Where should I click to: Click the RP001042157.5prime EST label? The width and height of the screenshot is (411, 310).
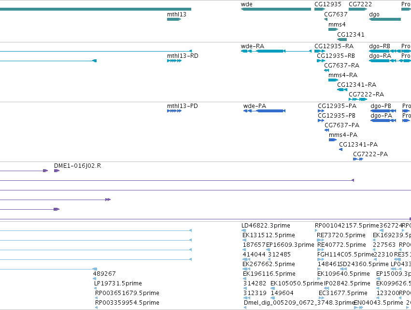[x=347, y=226]
